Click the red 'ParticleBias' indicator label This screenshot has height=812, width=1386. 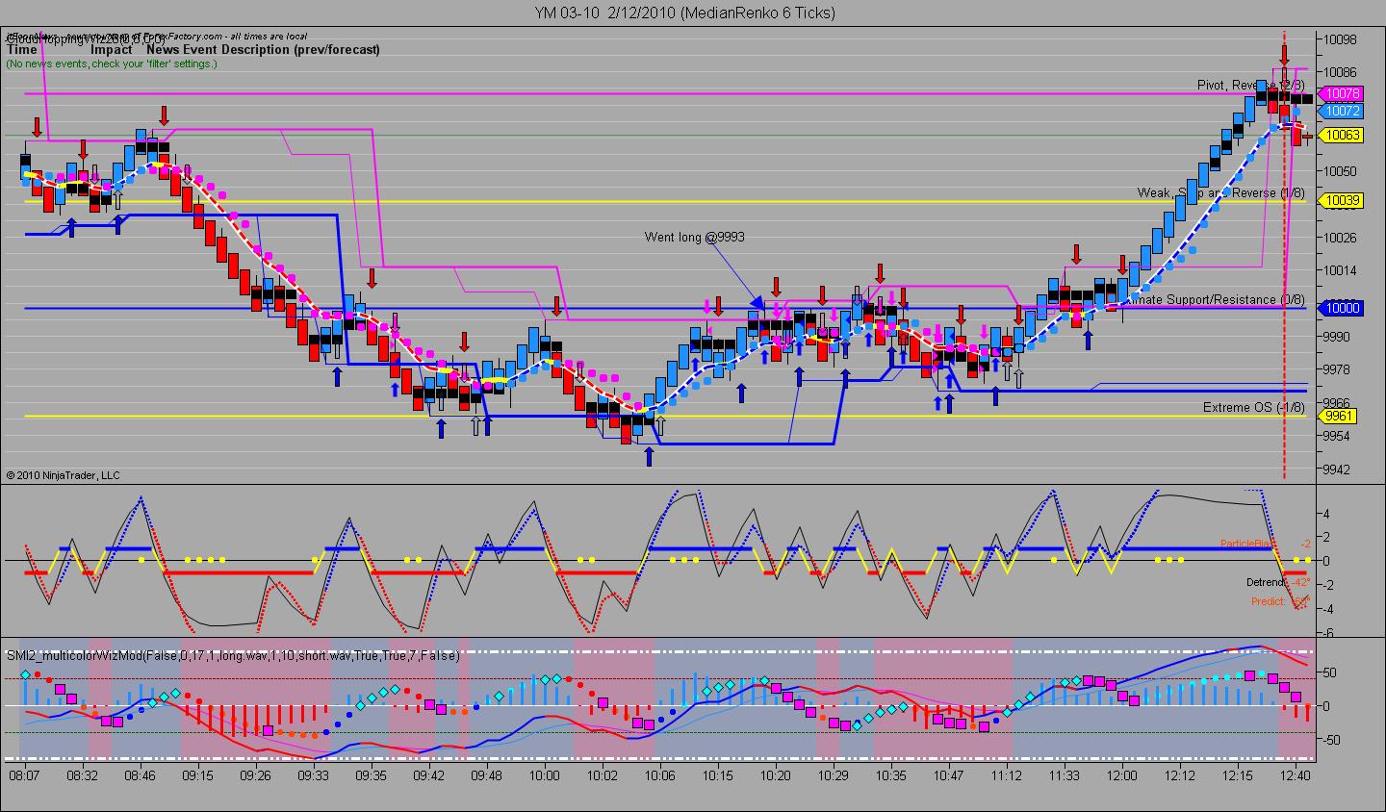coord(1246,544)
